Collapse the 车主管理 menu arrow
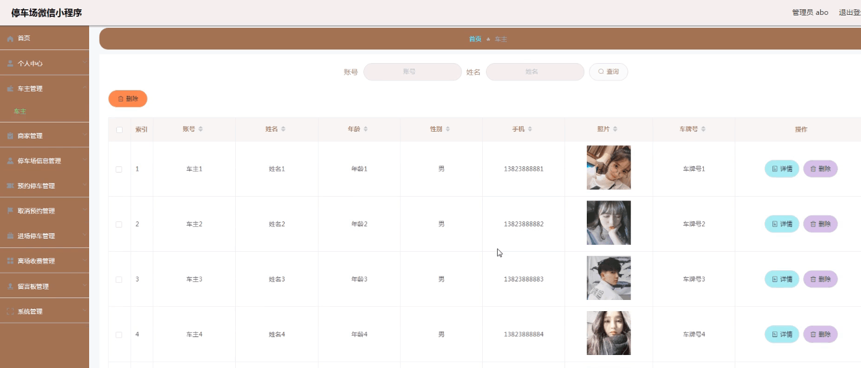Image resolution: width=861 pixels, height=368 pixels. tap(84, 88)
